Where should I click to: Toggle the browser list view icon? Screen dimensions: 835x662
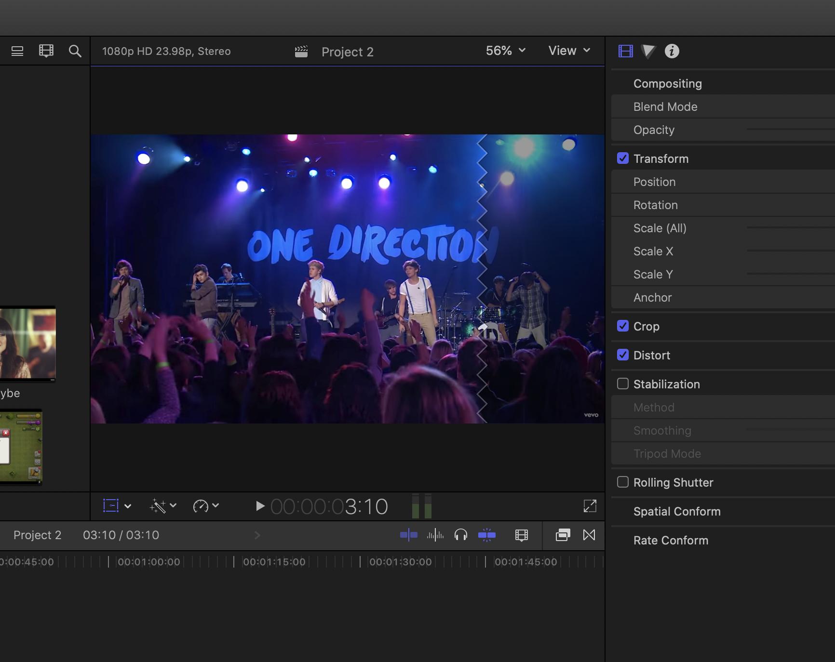pos(17,51)
